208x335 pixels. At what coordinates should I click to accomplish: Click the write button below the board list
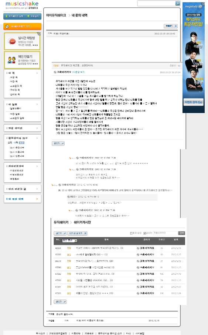coord(60,302)
